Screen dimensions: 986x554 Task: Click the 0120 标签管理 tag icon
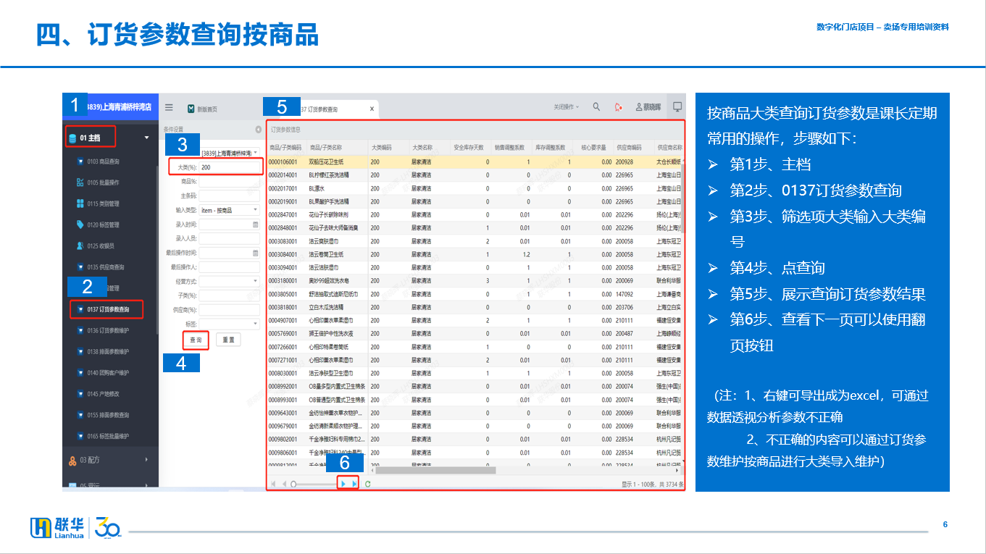click(x=80, y=224)
